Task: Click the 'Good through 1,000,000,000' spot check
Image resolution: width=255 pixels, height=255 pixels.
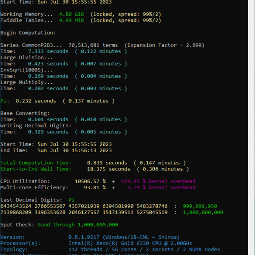Action: (78, 225)
